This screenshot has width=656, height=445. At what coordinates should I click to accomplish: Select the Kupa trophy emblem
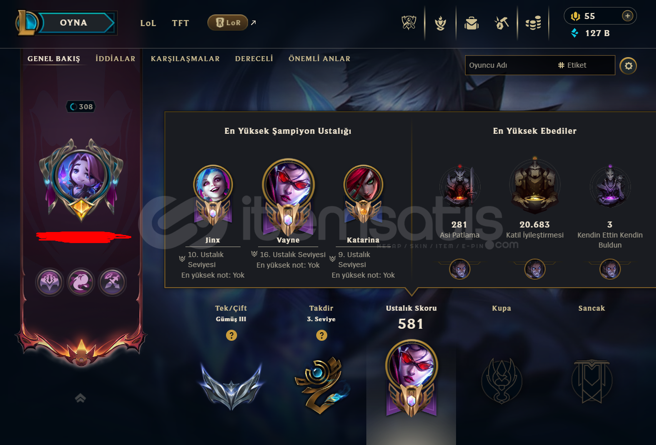point(502,381)
